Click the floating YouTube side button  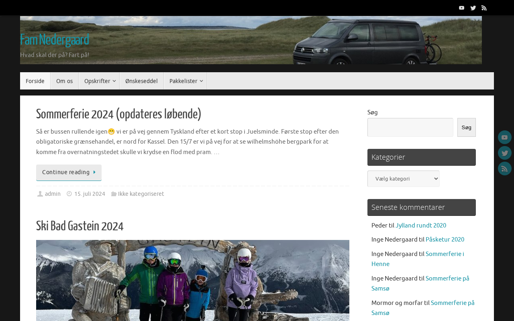[x=505, y=137]
